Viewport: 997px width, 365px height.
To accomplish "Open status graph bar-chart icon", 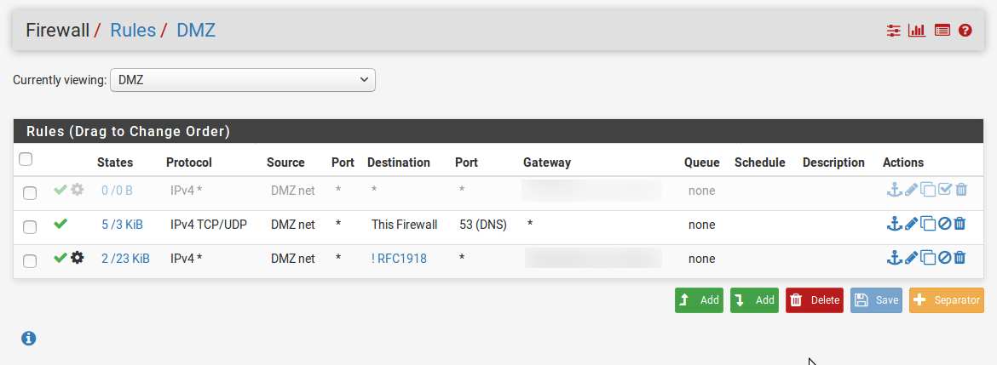I will tap(917, 30).
